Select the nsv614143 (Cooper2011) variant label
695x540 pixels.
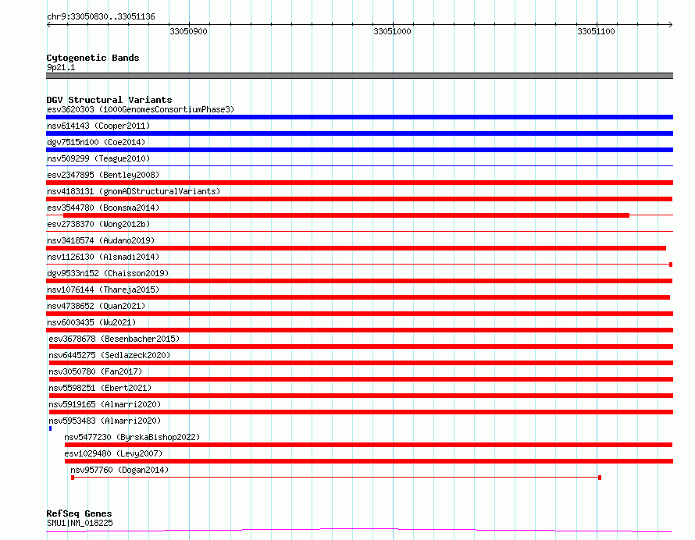coord(98,126)
